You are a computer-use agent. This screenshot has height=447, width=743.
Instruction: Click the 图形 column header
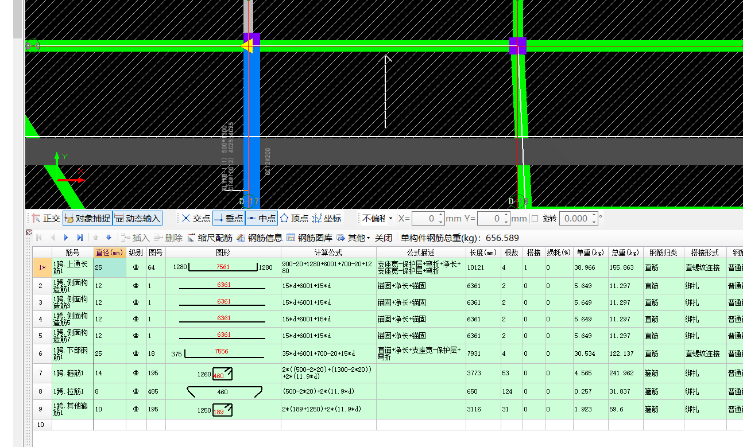tap(223, 252)
